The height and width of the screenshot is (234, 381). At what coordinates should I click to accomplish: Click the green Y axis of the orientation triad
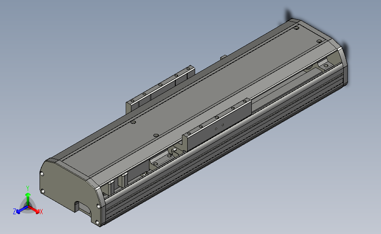28,199
